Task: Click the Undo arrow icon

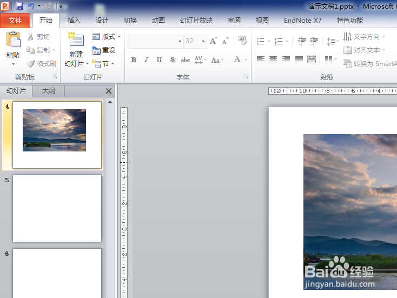Action: point(31,5)
